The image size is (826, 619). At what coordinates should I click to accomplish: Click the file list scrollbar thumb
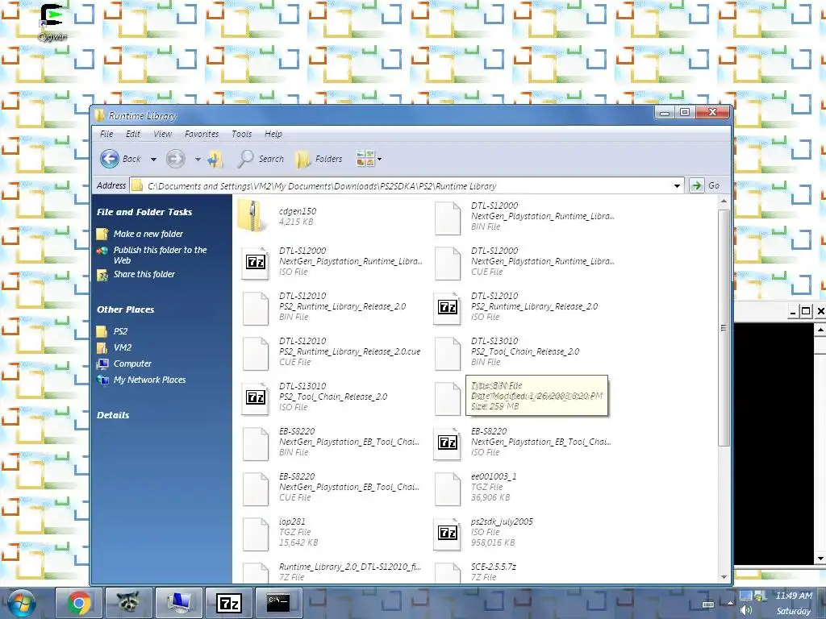(x=724, y=327)
